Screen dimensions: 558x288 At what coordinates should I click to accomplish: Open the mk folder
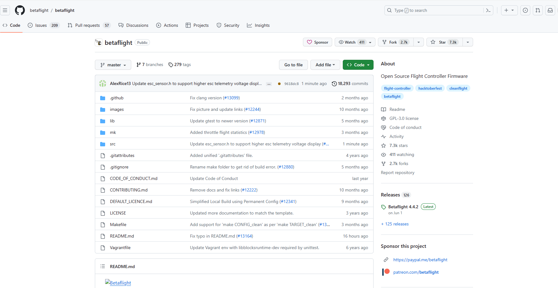point(113,132)
